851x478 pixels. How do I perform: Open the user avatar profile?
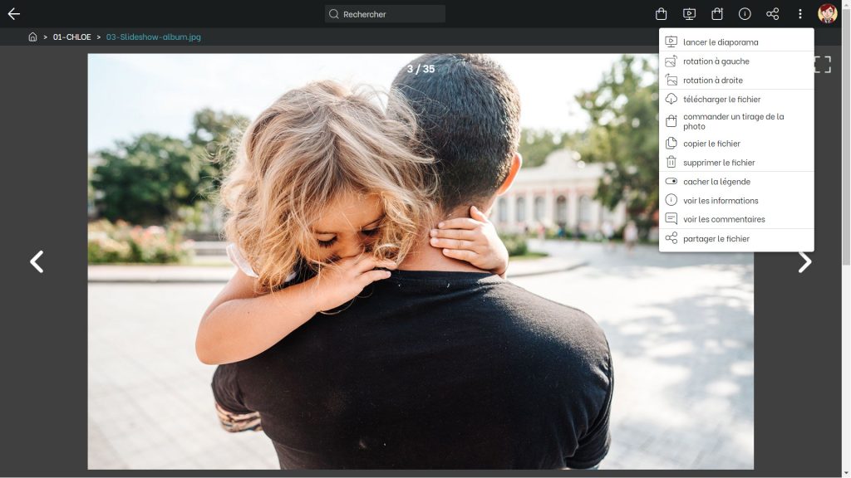(827, 14)
